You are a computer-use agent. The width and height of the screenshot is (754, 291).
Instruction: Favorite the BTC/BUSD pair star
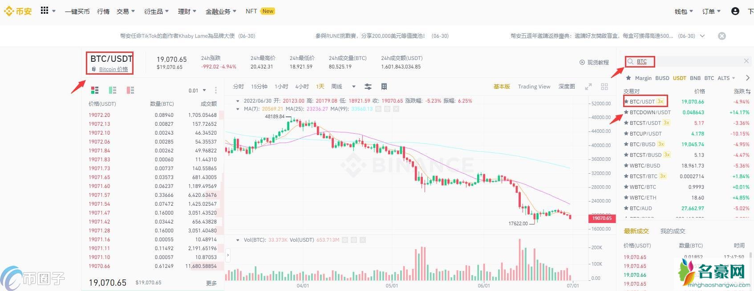coord(626,144)
